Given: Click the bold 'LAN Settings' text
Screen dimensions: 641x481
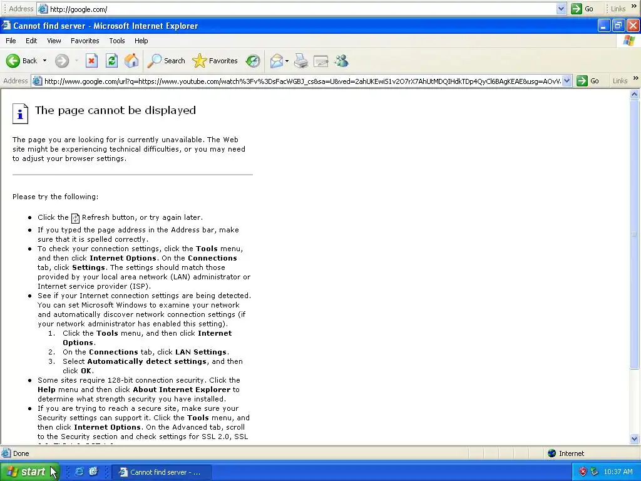Looking at the screenshot, I should 201,352.
